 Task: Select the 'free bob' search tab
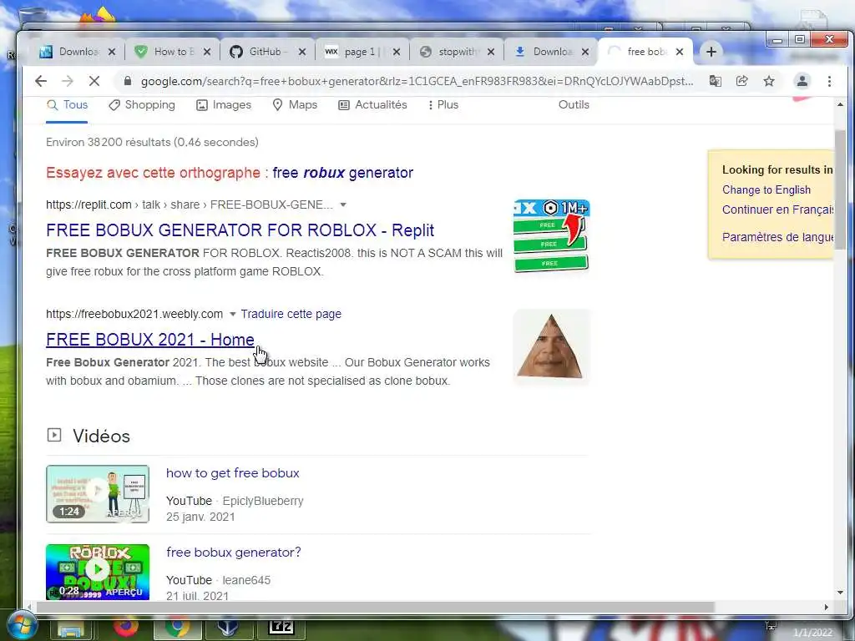645,52
